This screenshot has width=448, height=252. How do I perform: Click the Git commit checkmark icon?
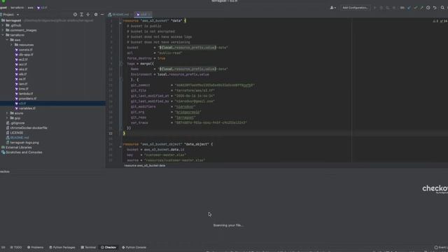[x=415, y=8]
